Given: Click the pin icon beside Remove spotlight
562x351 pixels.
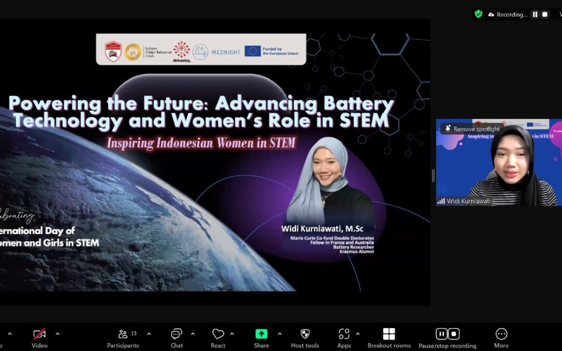Looking at the screenshot, I should (448, 128).
